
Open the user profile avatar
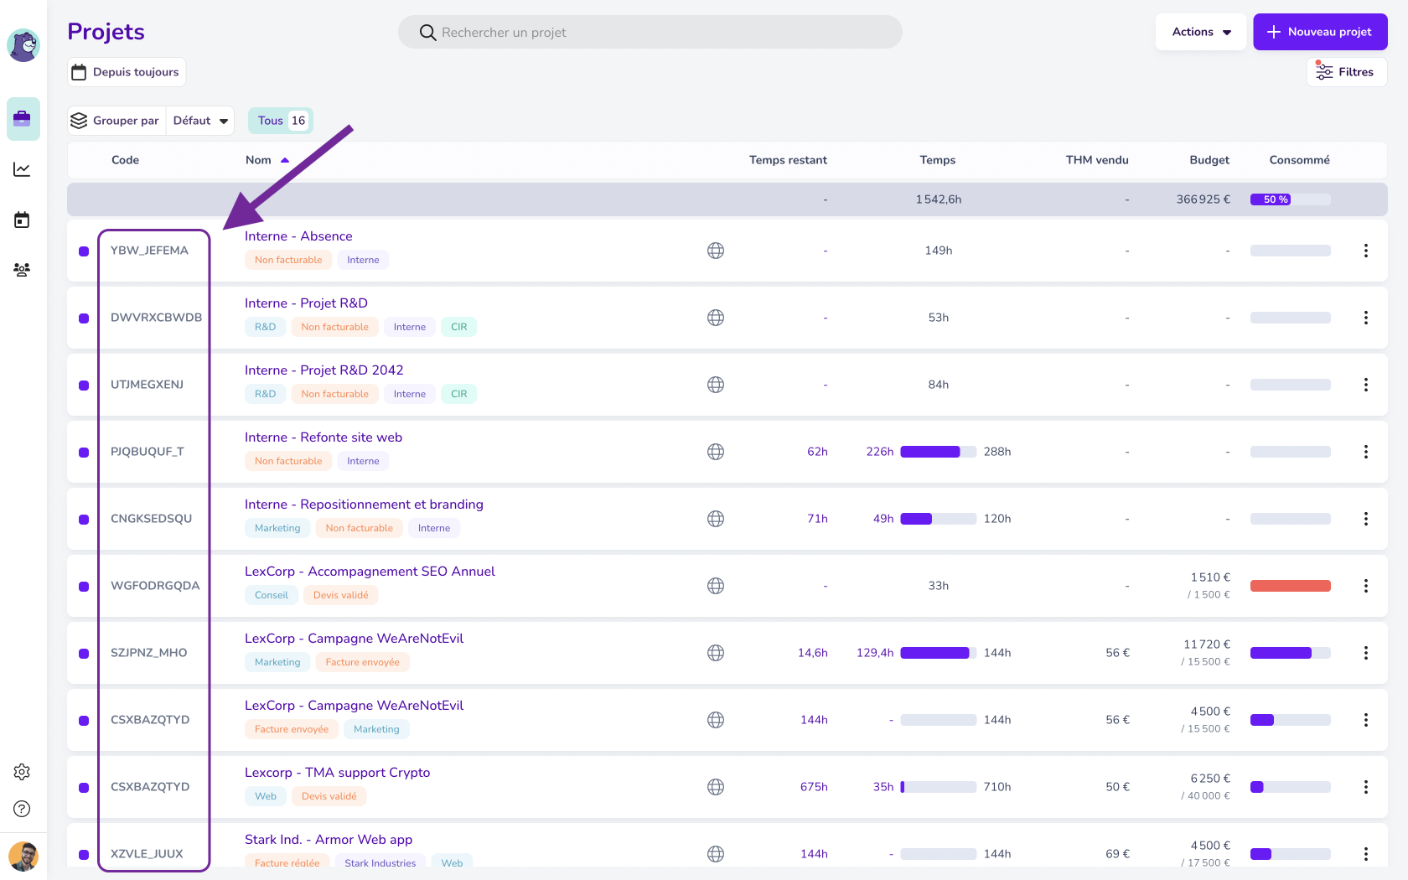pyautogui.click(x=23, y=857)
